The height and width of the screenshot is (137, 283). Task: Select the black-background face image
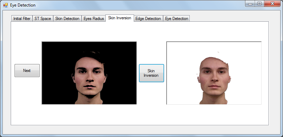(89, 73)
